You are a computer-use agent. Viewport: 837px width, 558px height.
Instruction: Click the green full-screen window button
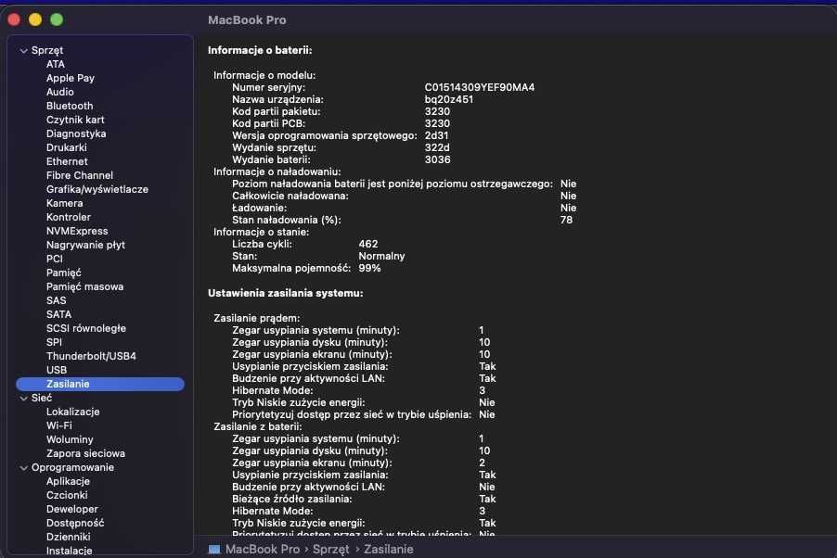point(57,19)
